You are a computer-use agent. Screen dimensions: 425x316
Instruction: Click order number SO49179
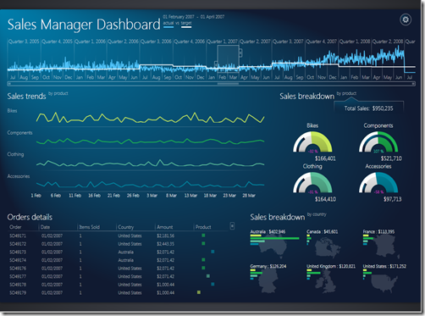click(18, 293)
